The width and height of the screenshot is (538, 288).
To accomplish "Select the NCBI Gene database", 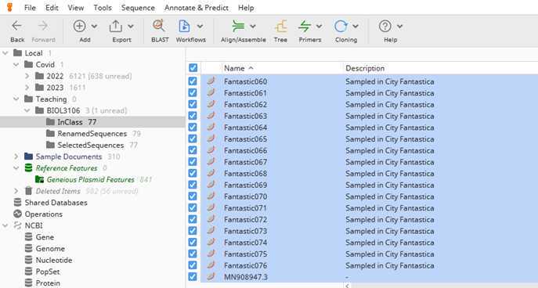I will coord(45,237).
